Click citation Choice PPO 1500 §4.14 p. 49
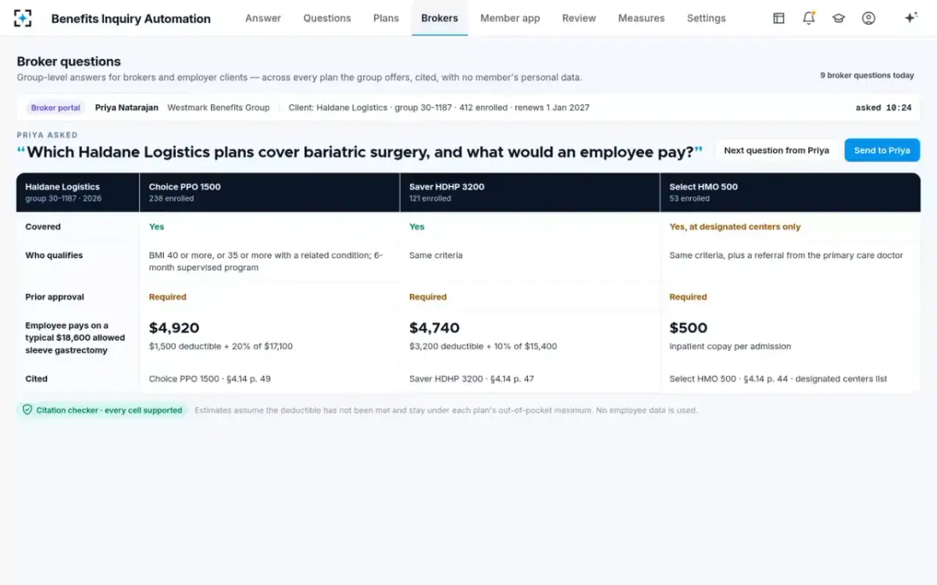The image size is (937, 585). click(x=210, y=379)
